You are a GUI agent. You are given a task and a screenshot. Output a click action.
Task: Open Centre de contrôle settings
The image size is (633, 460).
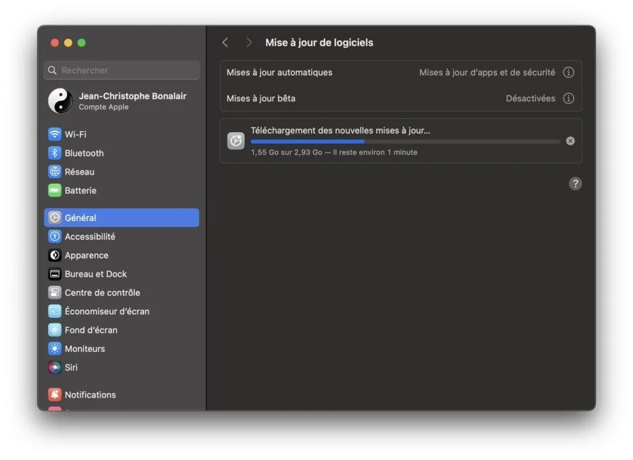click(102, 293)
